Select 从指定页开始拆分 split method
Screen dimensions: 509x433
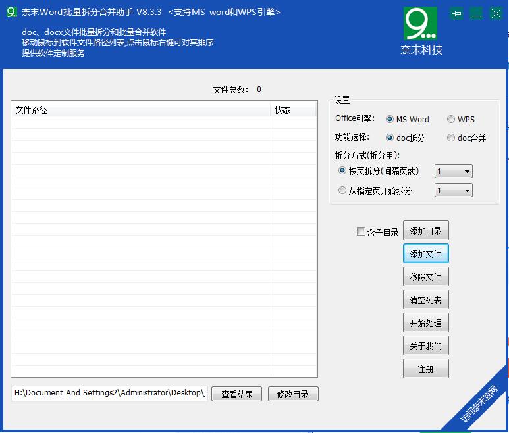pyautogui.click(x=342, y=191)
